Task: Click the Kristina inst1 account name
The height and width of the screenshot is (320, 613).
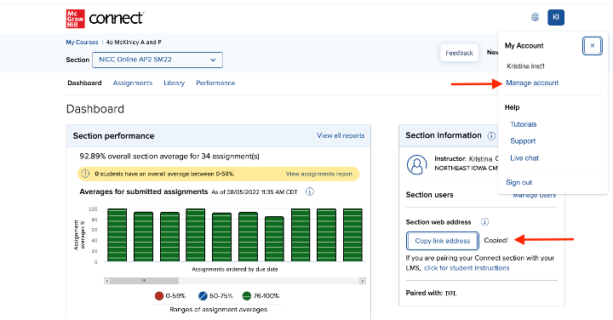Action: point(525,66)
